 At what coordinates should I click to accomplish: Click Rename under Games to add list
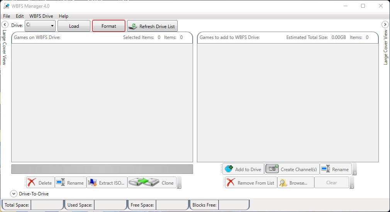point(336,169)
